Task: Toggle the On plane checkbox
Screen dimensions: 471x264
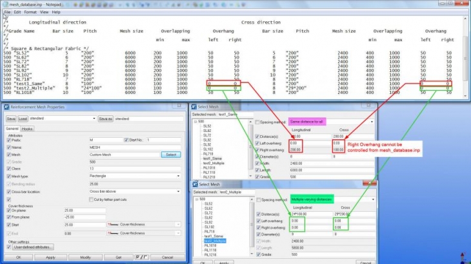Action: [x=10, y=211]
